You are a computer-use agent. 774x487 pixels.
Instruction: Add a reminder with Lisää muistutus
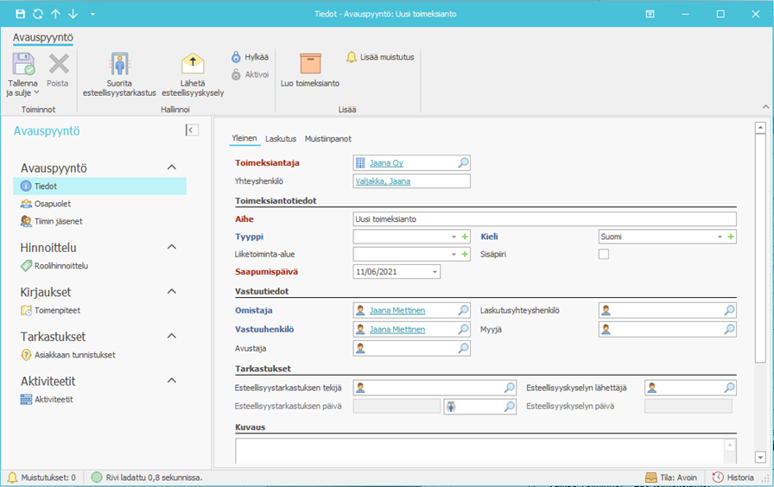click(x=380, y=57)
